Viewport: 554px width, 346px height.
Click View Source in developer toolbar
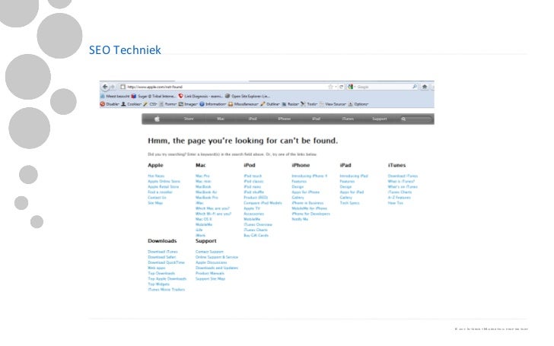click(x=333, y=104)
